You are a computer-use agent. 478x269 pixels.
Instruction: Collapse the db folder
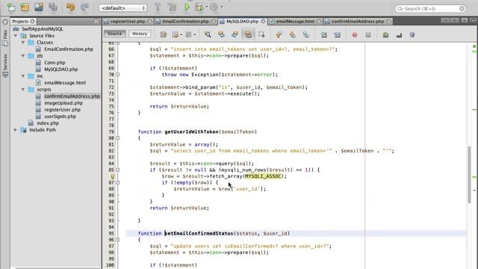coord(23,56)
